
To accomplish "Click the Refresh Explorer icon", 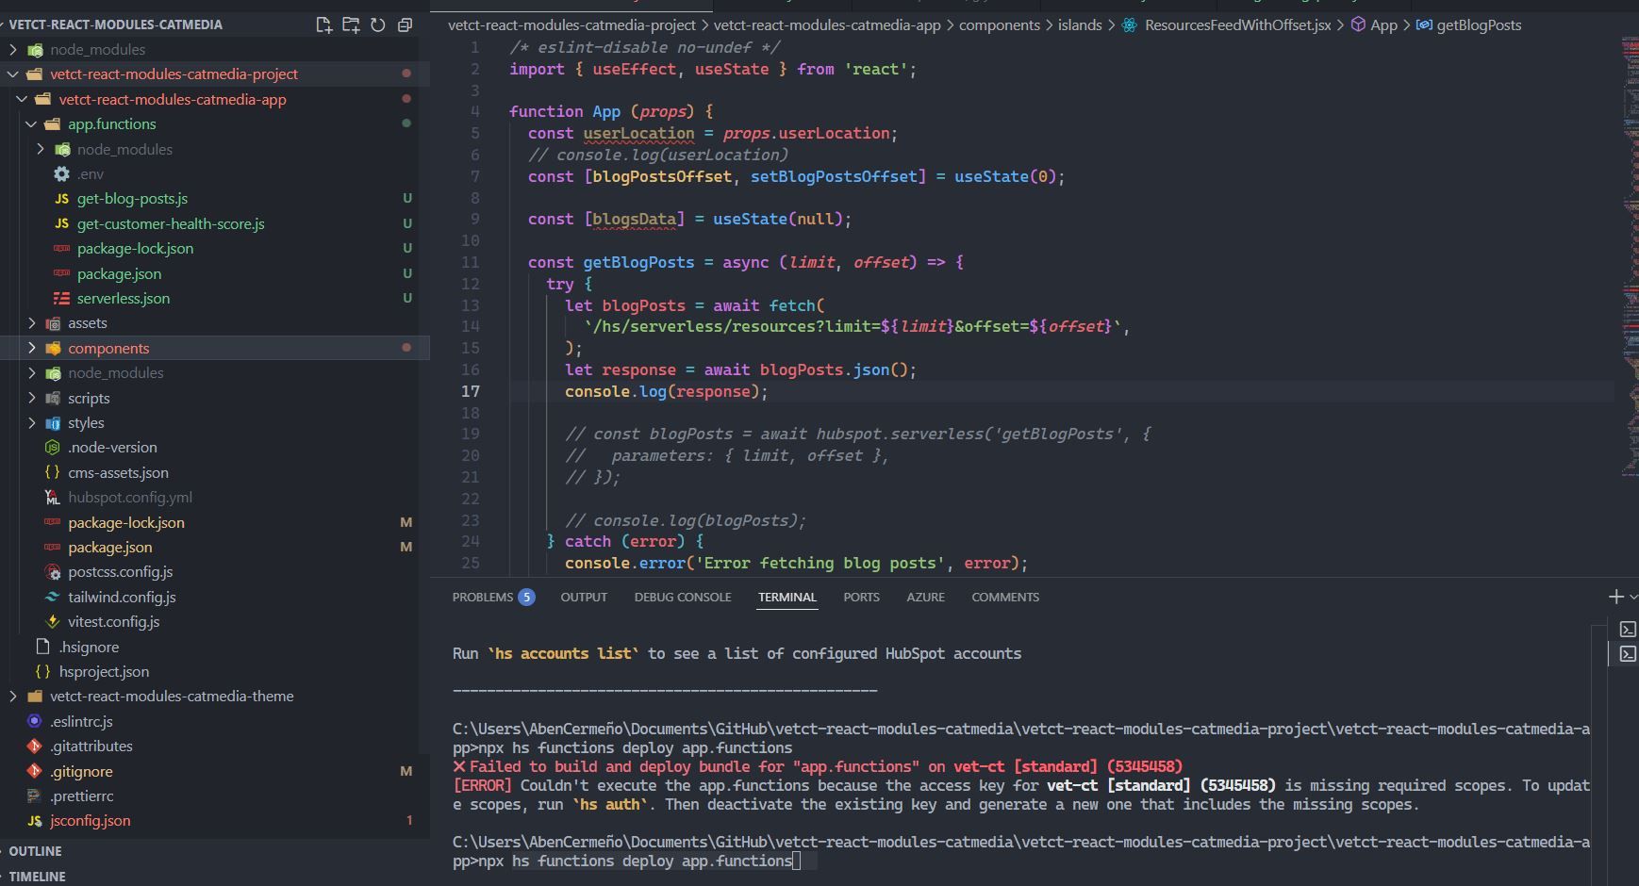I will [378, 25].
